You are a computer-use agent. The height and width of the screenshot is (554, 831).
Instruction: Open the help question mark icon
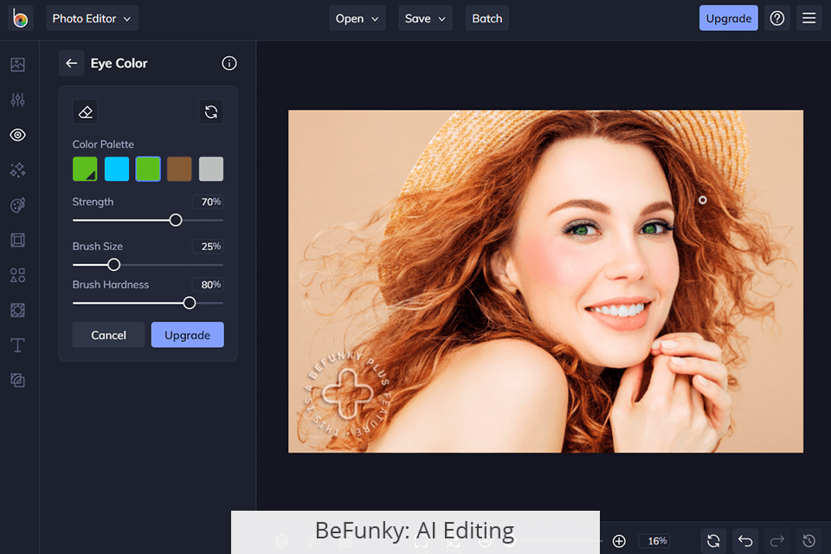[x=777, y=18]
